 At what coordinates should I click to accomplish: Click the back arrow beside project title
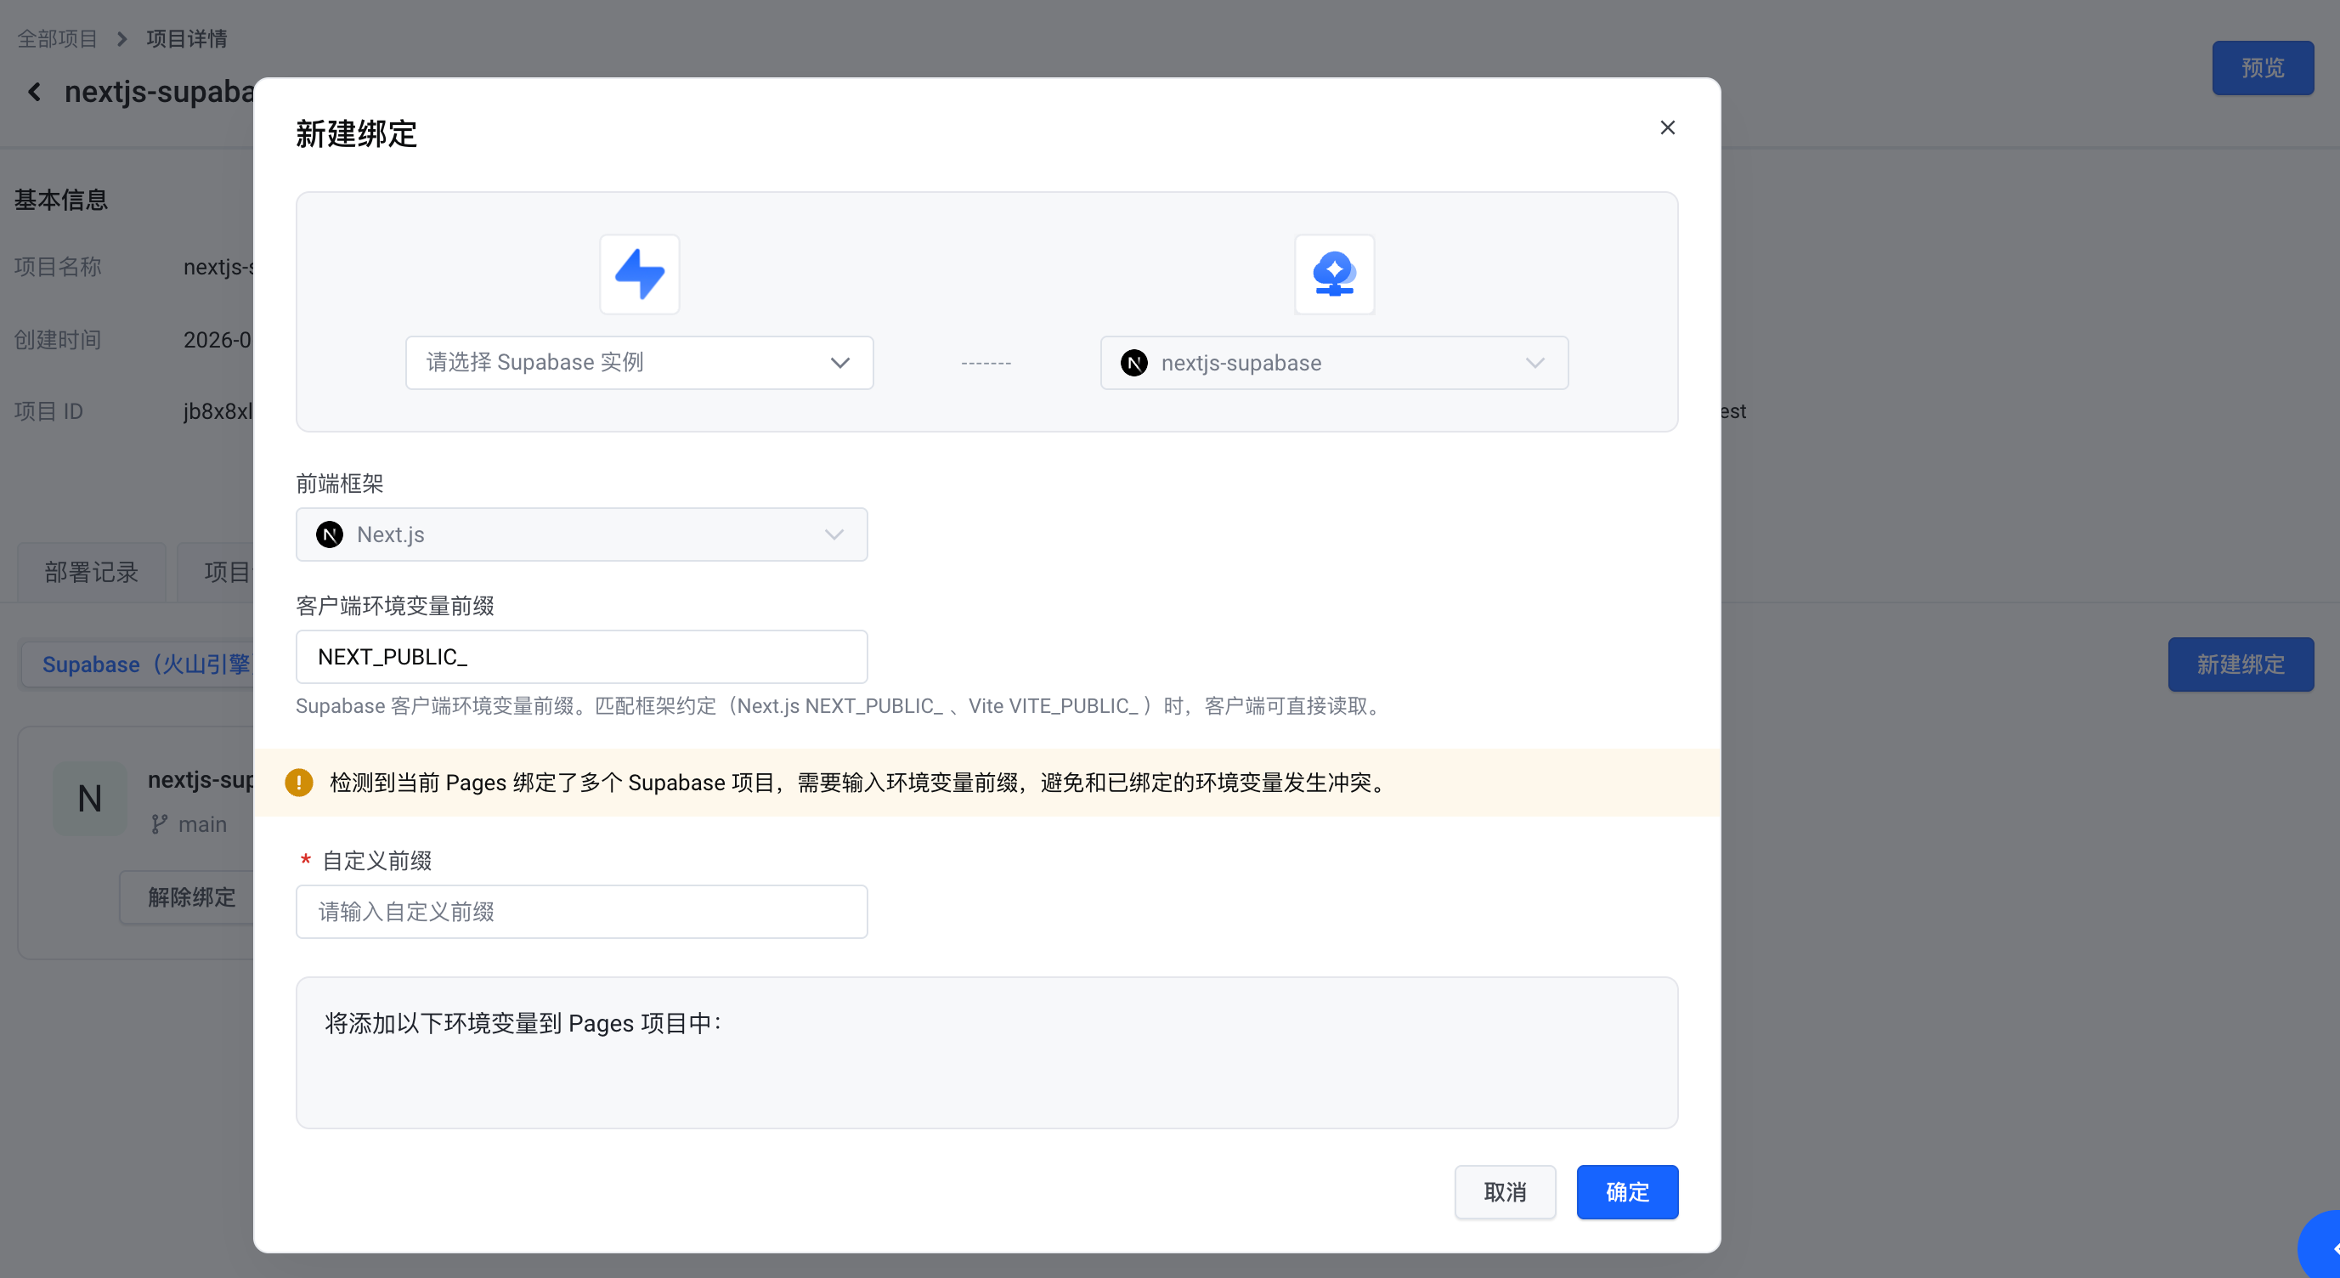tap(35, 92)
